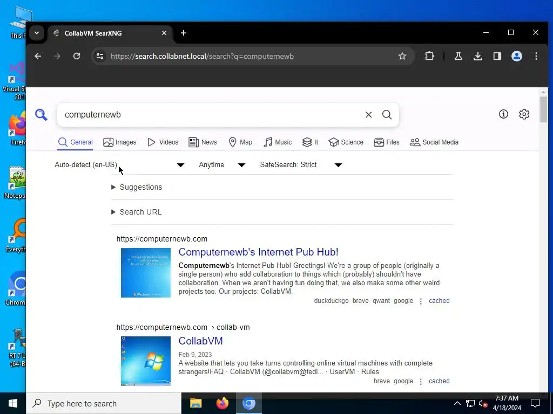Open Chrome Labs flask icon

pos(458,56)
